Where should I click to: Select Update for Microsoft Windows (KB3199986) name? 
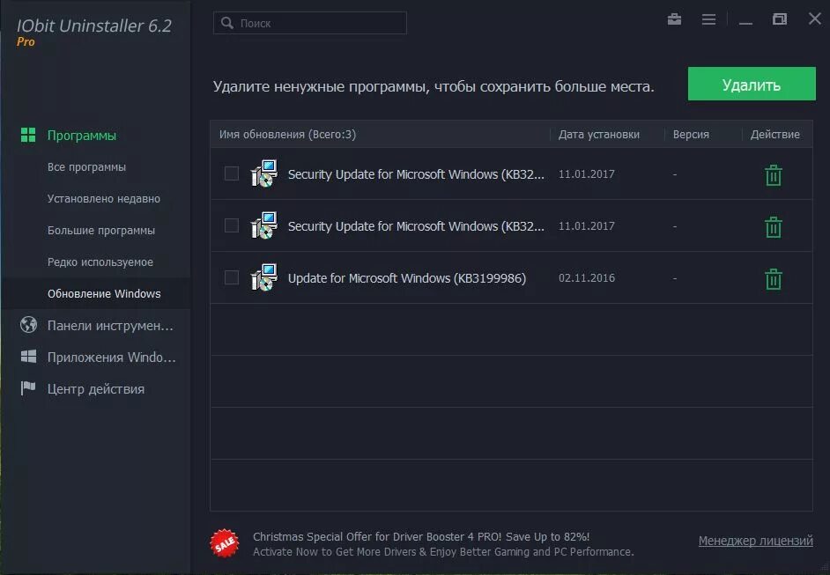(x=406, y=278)
